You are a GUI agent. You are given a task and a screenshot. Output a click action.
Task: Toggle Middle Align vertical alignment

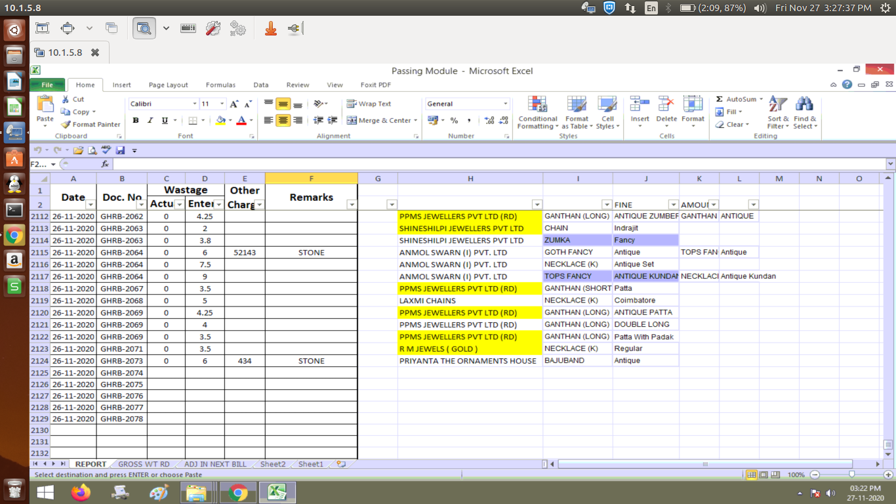pos(283,104)
